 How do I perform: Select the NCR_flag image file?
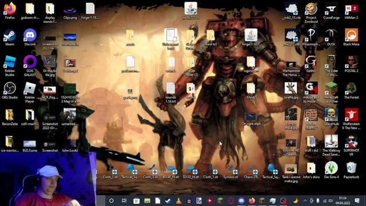pyautogui.click(x=50, y=93)
